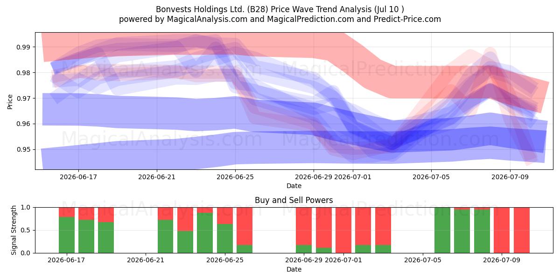
Task: Click the chart title mentioning Bonvests Holdings Ltd.
Action: tap(280, 9)
